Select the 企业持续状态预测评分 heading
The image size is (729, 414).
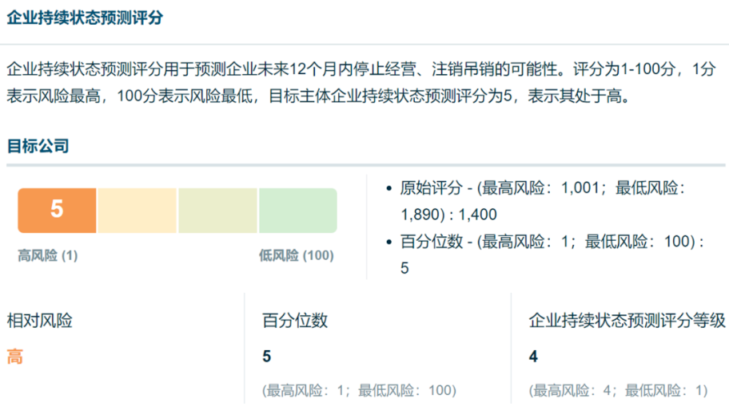click(x=85, y=18)
